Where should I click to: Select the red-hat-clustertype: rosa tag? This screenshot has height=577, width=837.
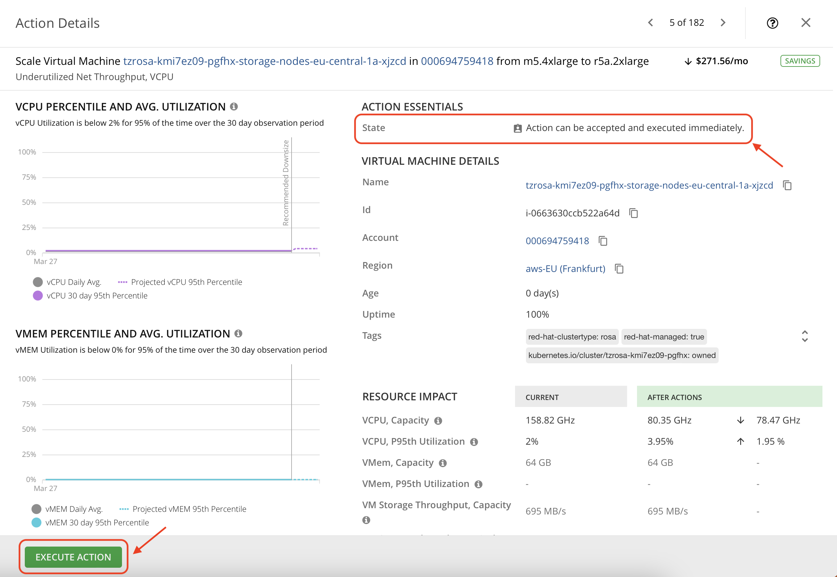(x=572, y=337)
